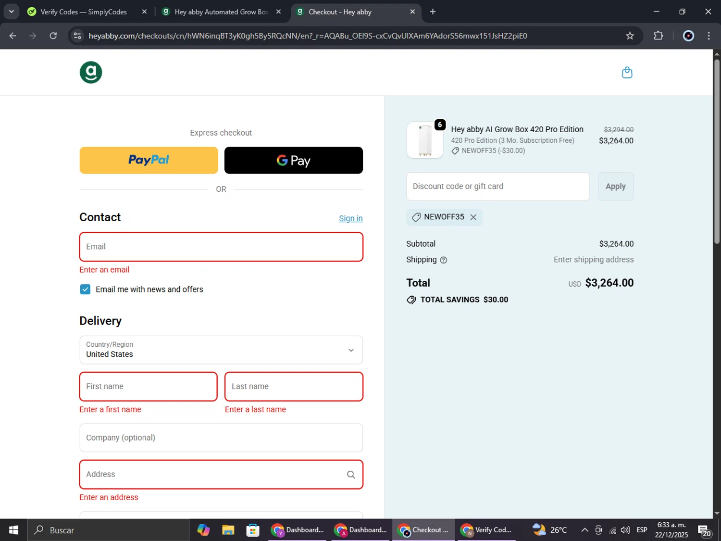Open the browser extensions puzzle icon
Image resolution: width=721 pixels, height=541 pixels.
coord(659,36)
